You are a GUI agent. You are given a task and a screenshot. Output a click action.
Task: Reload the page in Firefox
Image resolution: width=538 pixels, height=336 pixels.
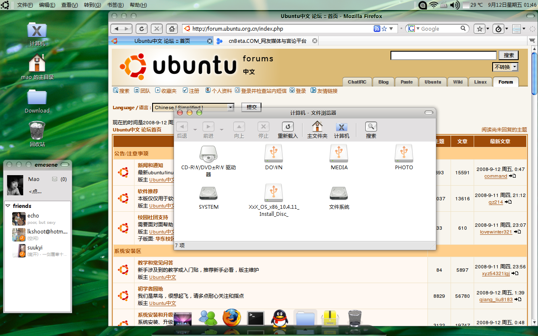click(x=142, y=29)
